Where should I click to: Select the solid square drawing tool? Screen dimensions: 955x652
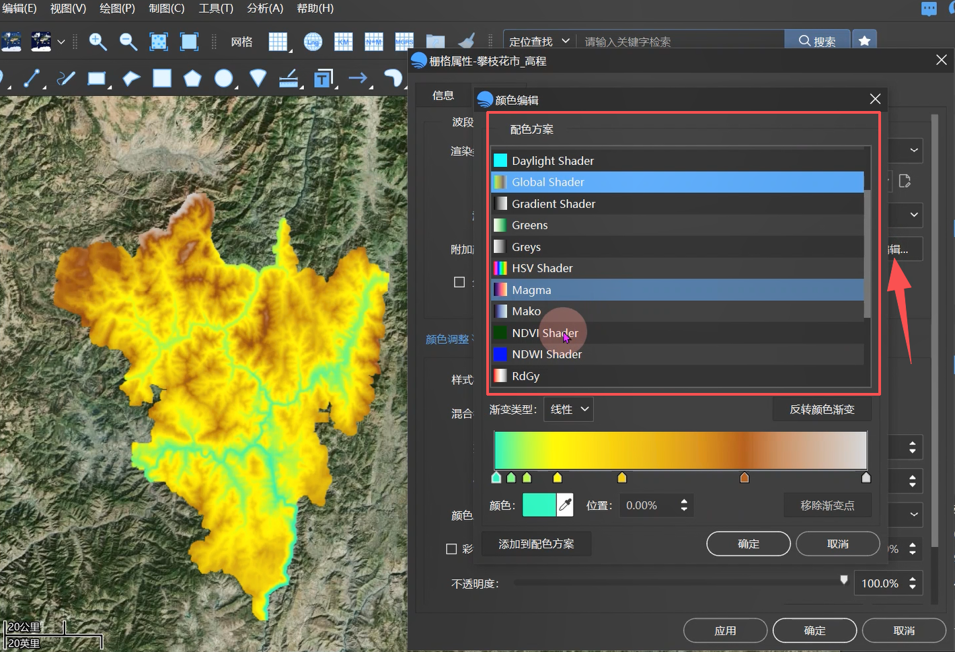pyautogui.click(x=162, y=78)
